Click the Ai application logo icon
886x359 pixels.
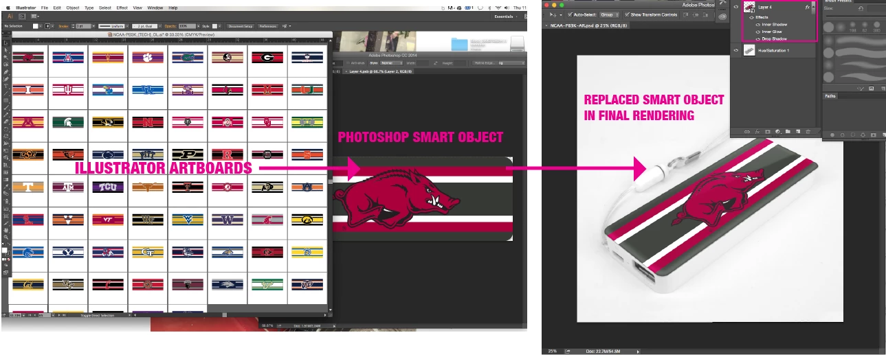point(10,15)
